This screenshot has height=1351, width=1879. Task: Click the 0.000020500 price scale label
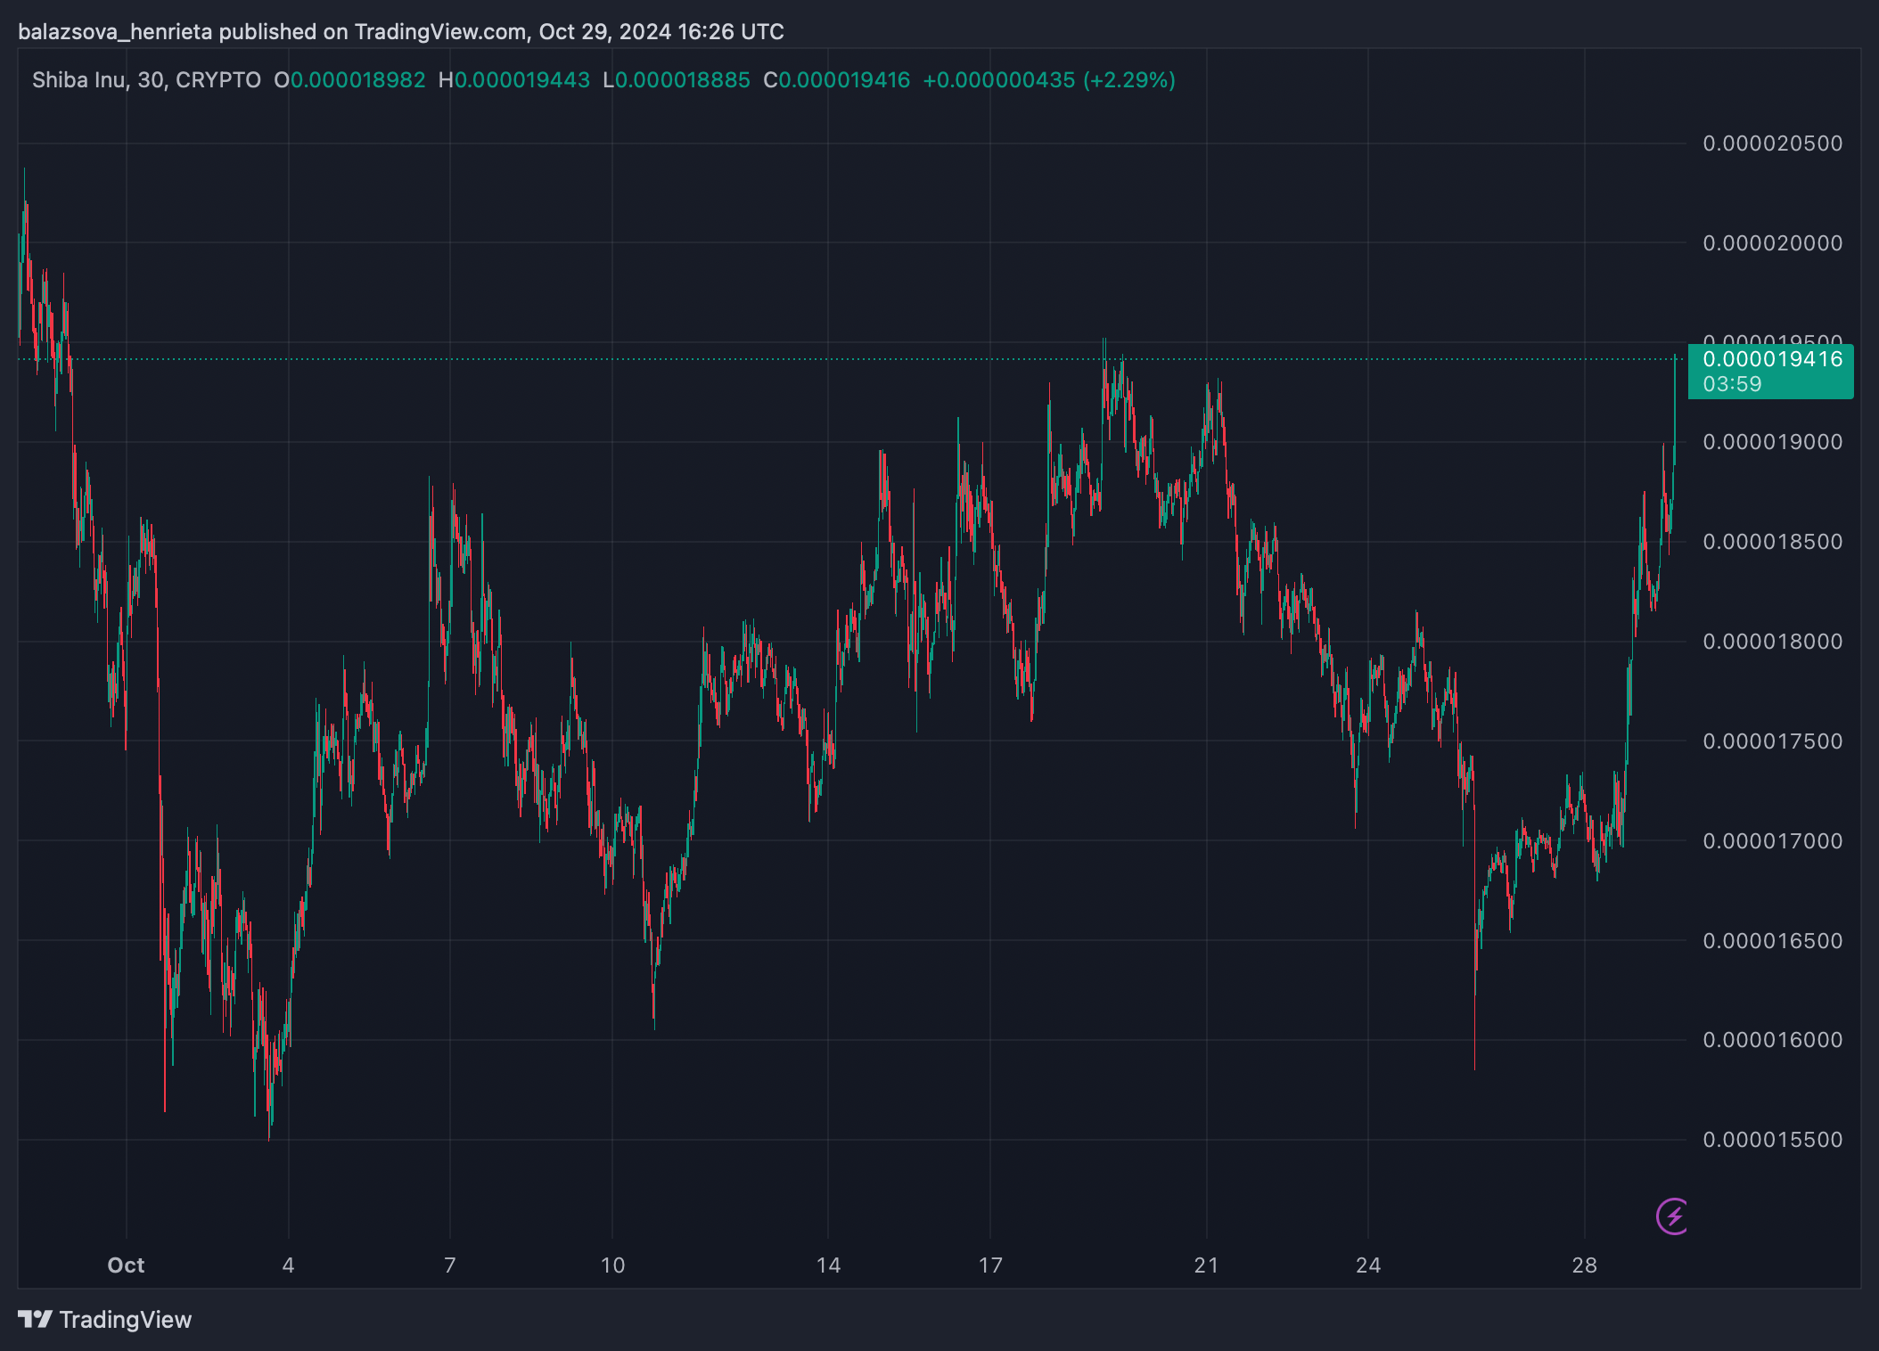coord(1772,143)
